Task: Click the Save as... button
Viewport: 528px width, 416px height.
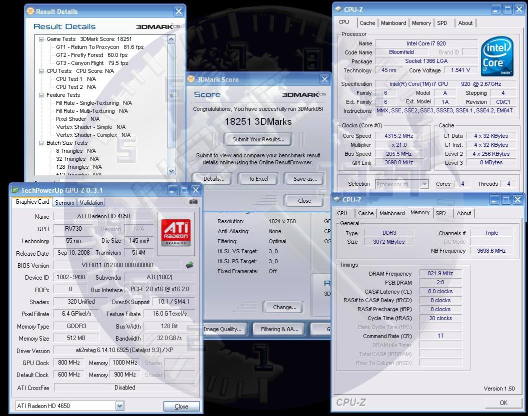Action: pos(305,179)
